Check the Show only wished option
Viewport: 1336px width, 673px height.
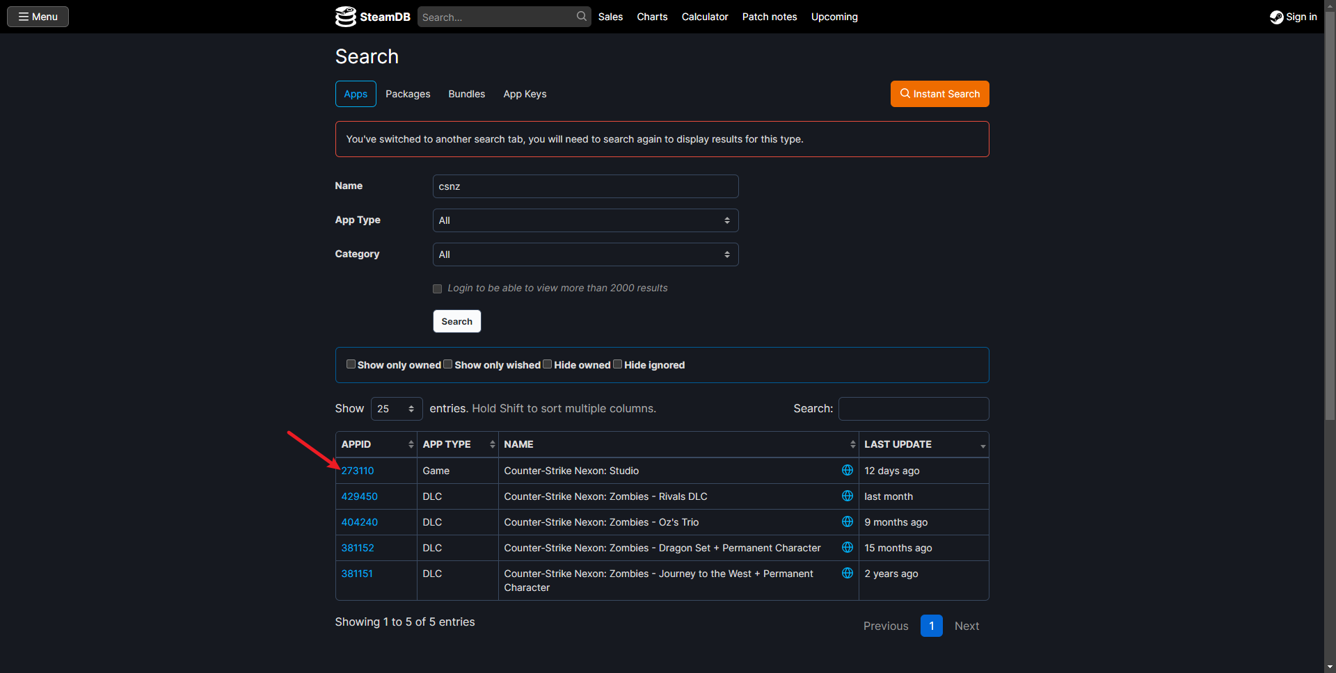tap(448, 364)
